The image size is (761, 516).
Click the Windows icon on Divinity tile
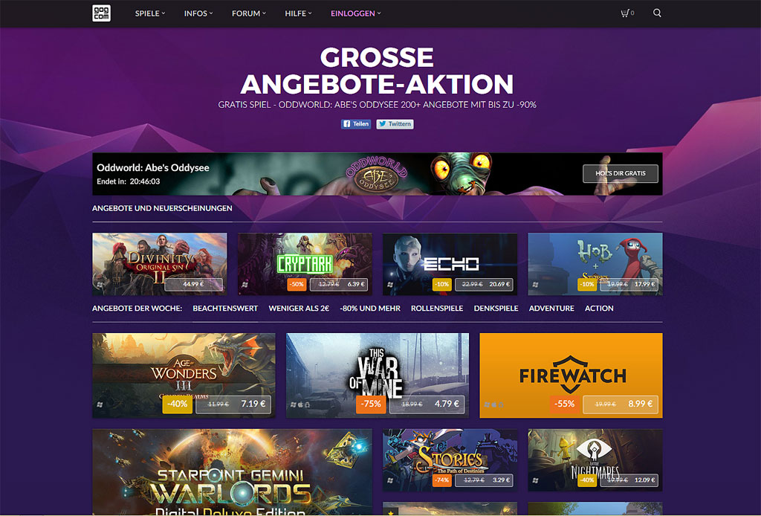(100, 285)
